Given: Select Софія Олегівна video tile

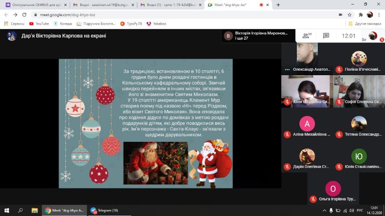Looking at the screenshot, I should (x=359, y=91).
